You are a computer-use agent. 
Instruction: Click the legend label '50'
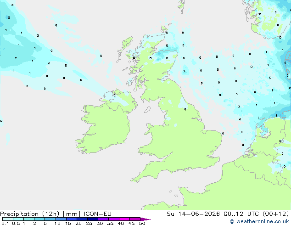(142, 223)
